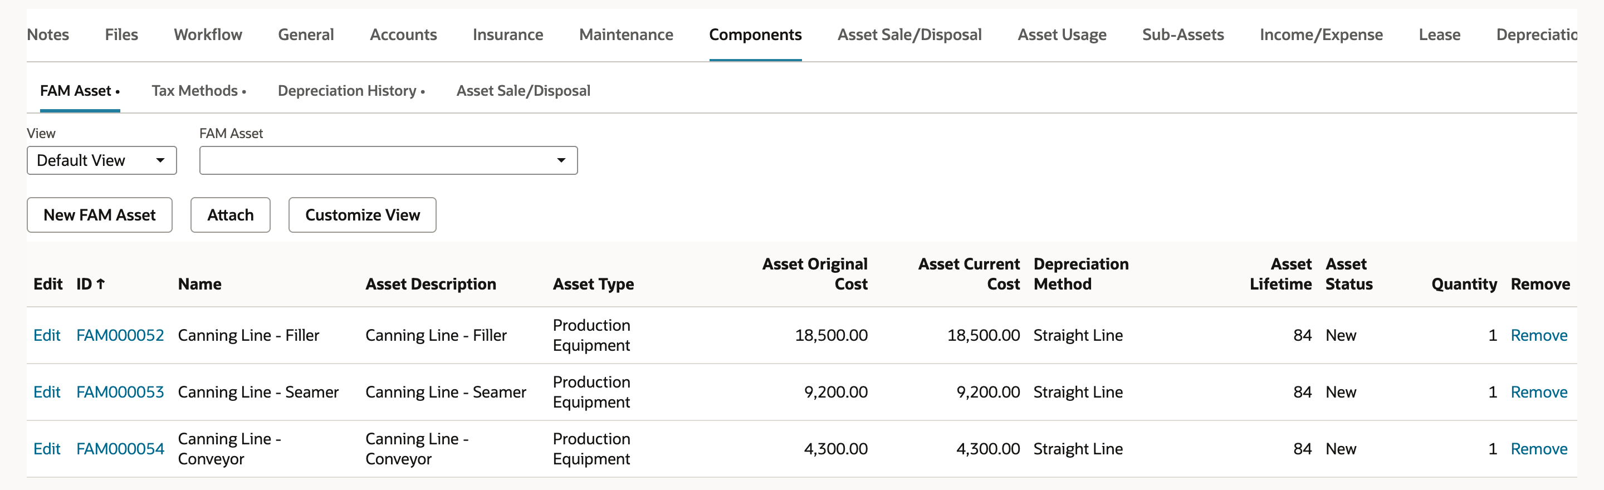Open the Depreciation History subtab

tap(351, 91)
